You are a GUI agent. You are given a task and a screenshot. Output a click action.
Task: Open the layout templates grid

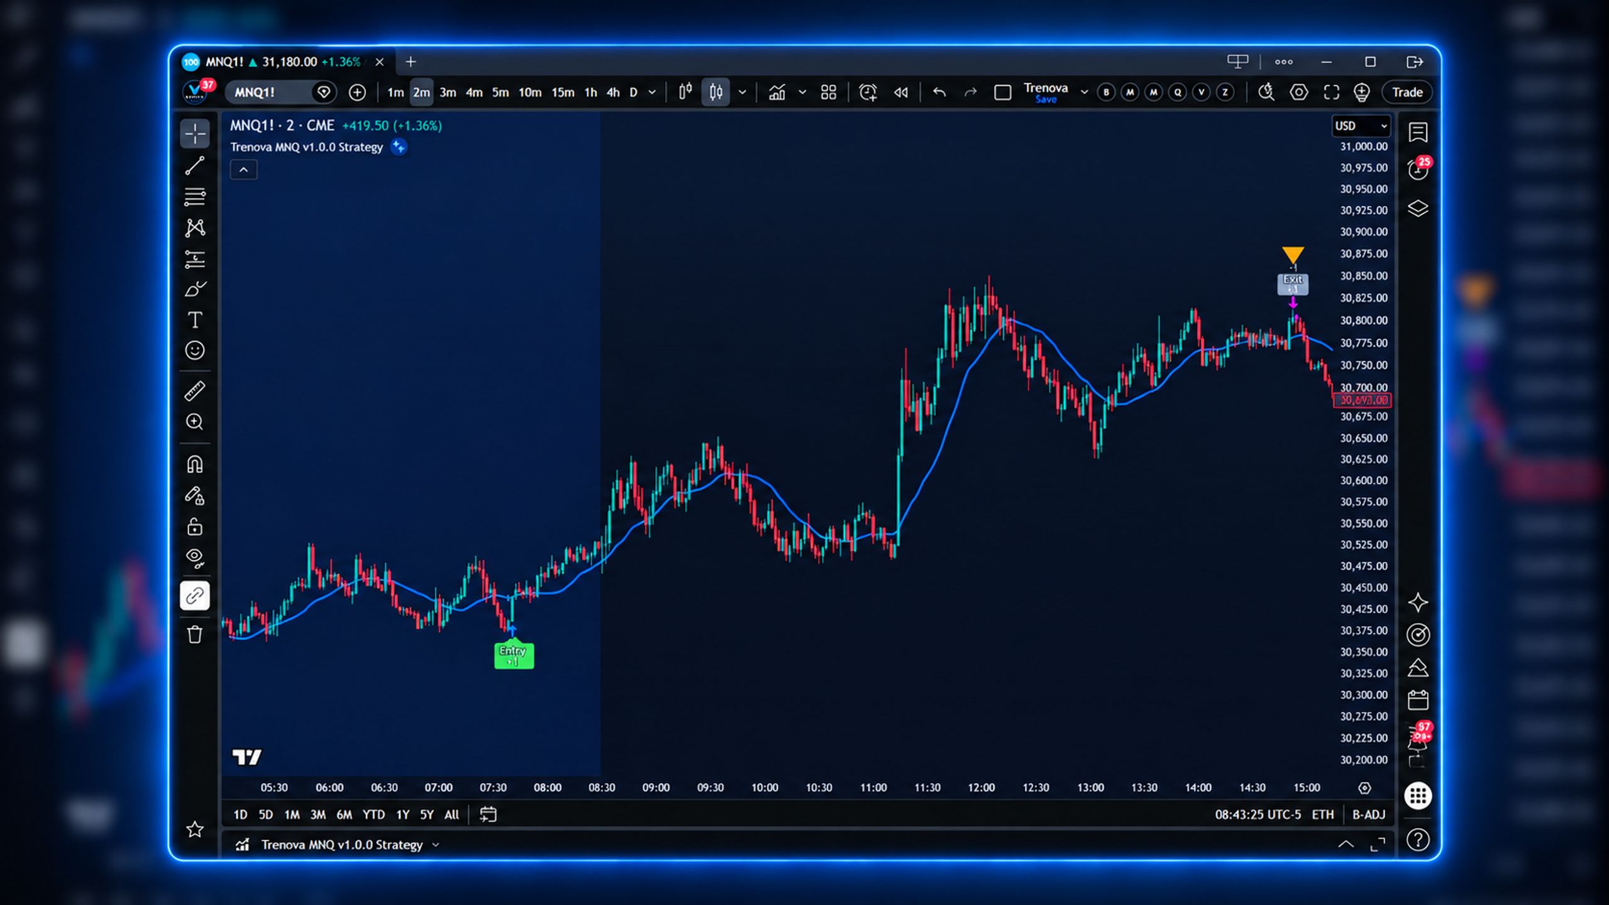point(829,92)
